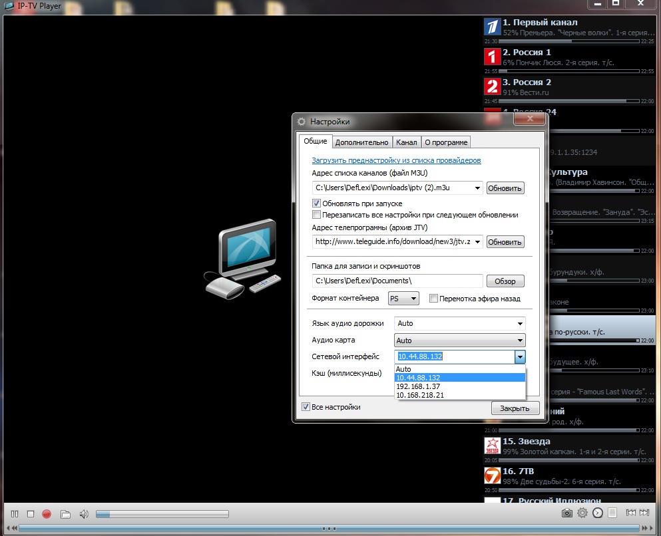661x536 pixels.
Task: Click Обновить next to JTV address
Action: click(505, 242)
